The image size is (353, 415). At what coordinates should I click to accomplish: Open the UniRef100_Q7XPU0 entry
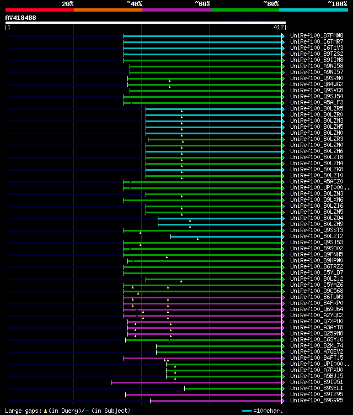[317, 322]
